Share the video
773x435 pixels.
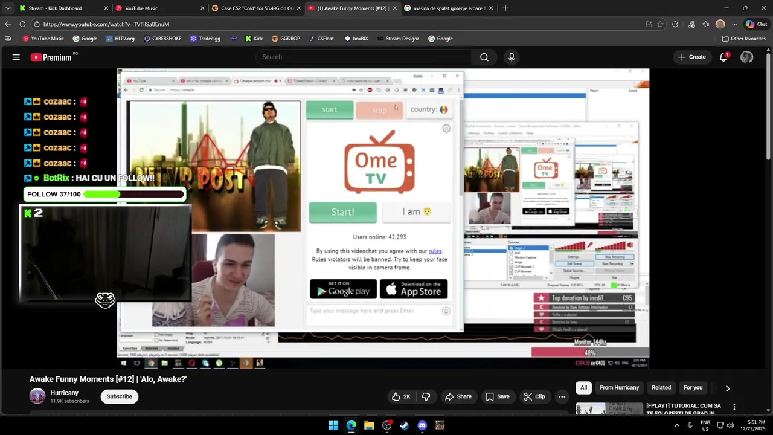458,396
